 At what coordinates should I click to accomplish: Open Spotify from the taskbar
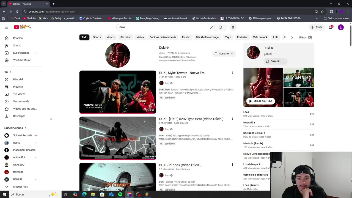(x=120, y=194)
